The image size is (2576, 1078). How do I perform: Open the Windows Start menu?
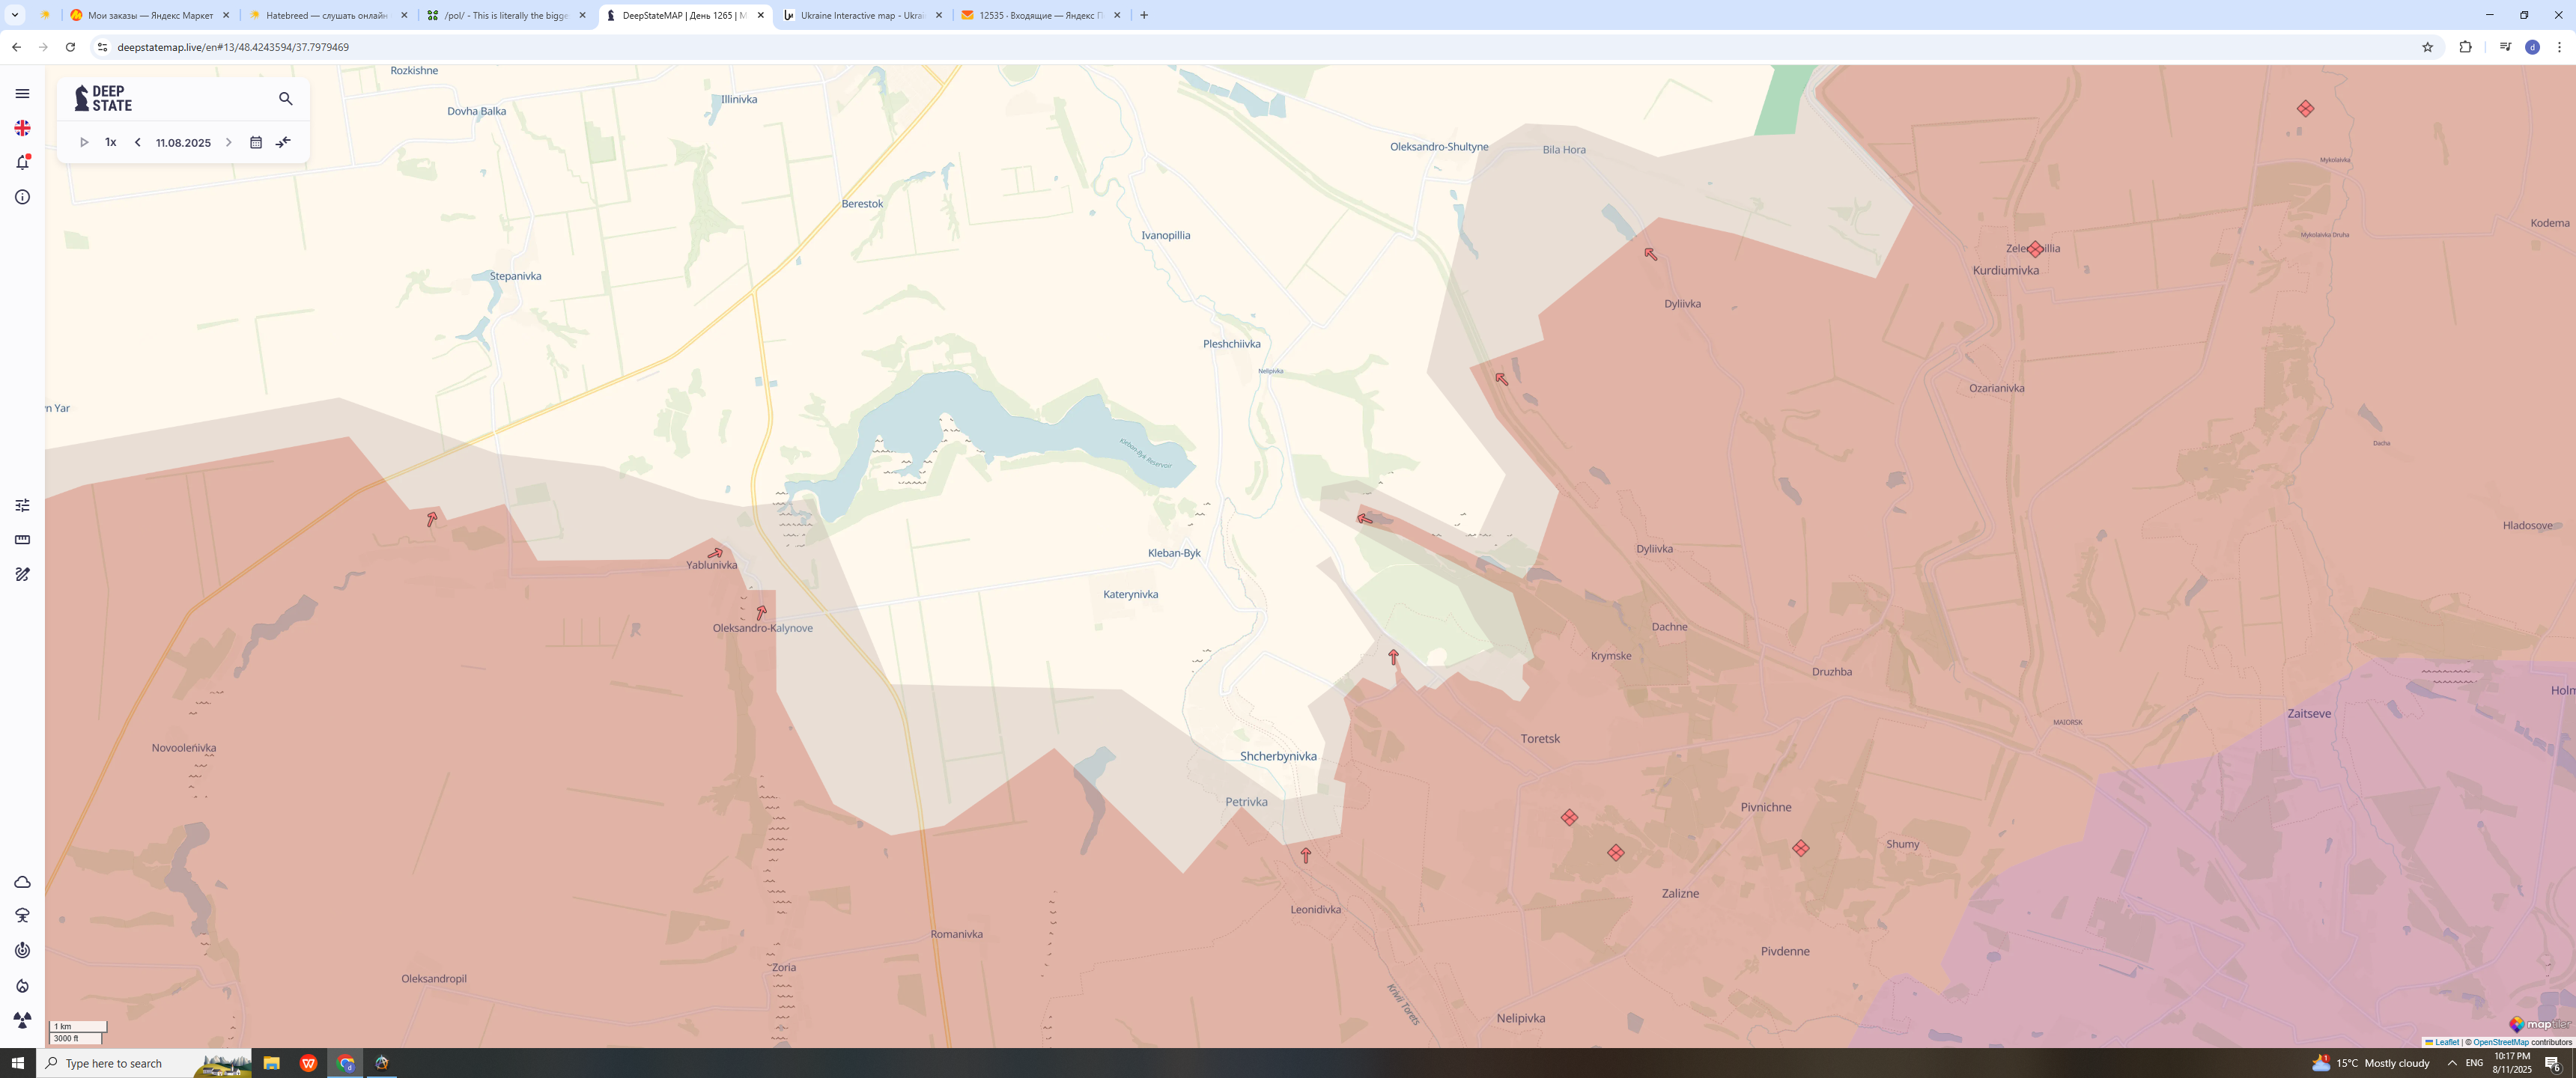point(18,1063)
